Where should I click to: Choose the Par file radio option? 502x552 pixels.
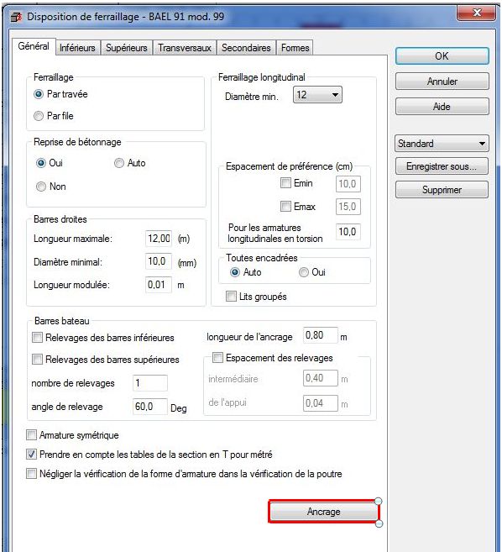click(39, 116)
